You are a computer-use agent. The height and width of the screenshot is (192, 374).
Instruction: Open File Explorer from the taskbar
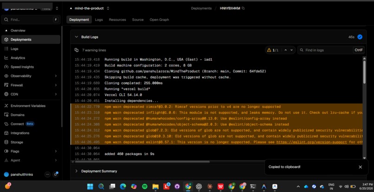pyautogui.click(x=155, y=186)
